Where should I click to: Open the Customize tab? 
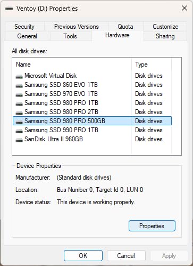pos(165,27)
